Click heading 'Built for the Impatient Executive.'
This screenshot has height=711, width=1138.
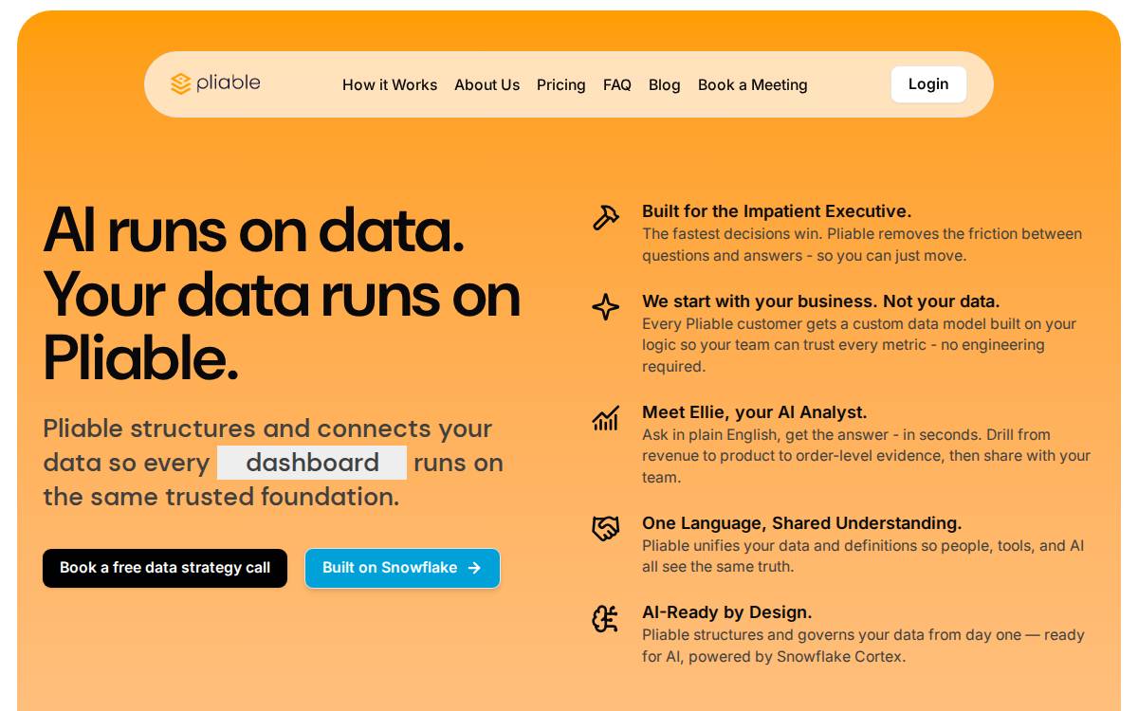[777, 211]
